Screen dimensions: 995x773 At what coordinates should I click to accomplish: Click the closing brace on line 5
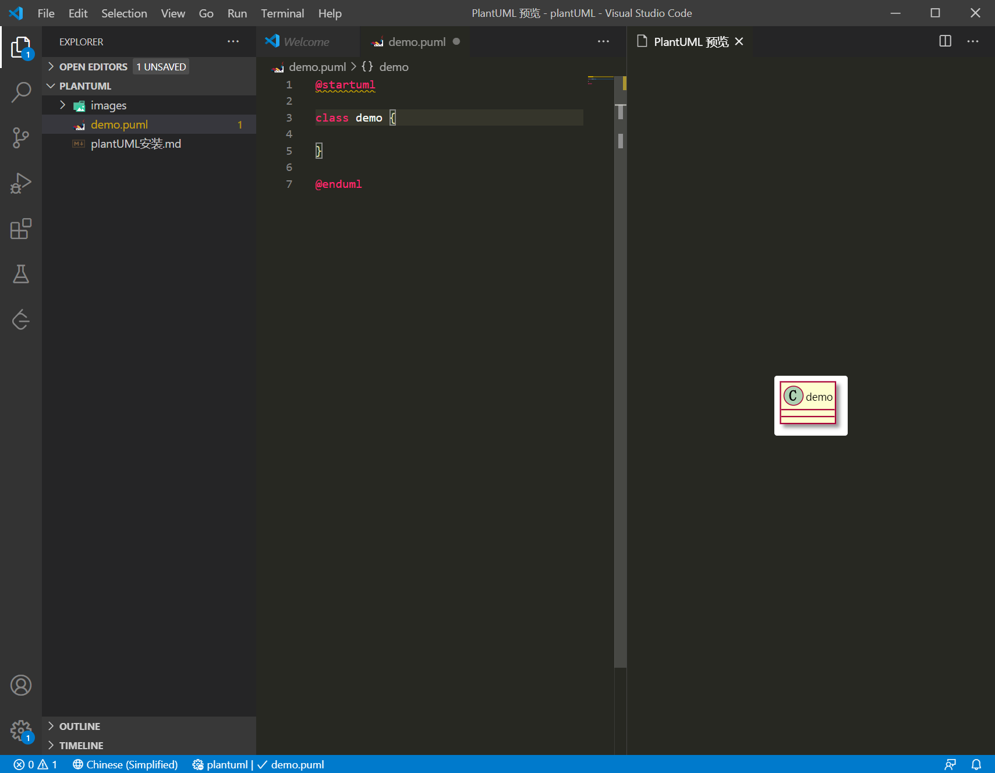(x=318, y=151)
